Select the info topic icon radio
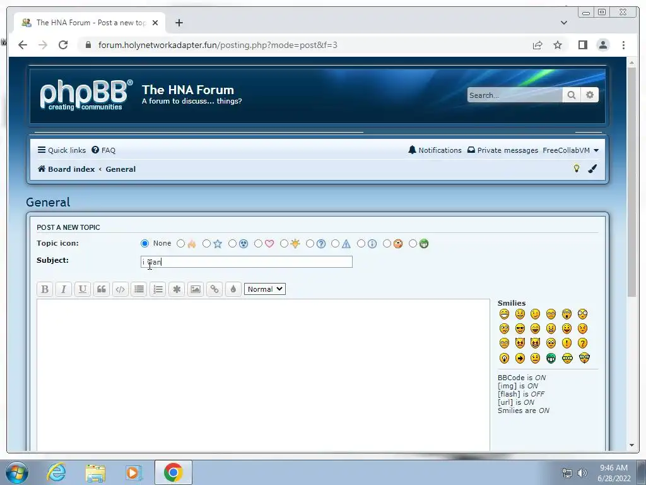The image size is (646, 485). 361,244
